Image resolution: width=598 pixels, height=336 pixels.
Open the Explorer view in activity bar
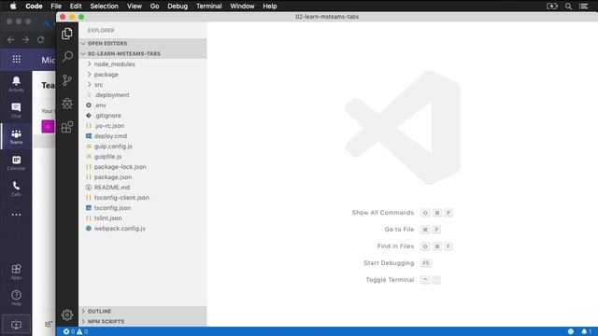tap(67, 34)
